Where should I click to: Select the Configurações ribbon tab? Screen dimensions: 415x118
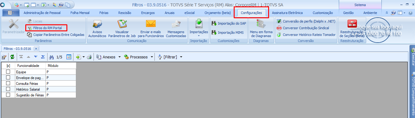coord(251,13)
